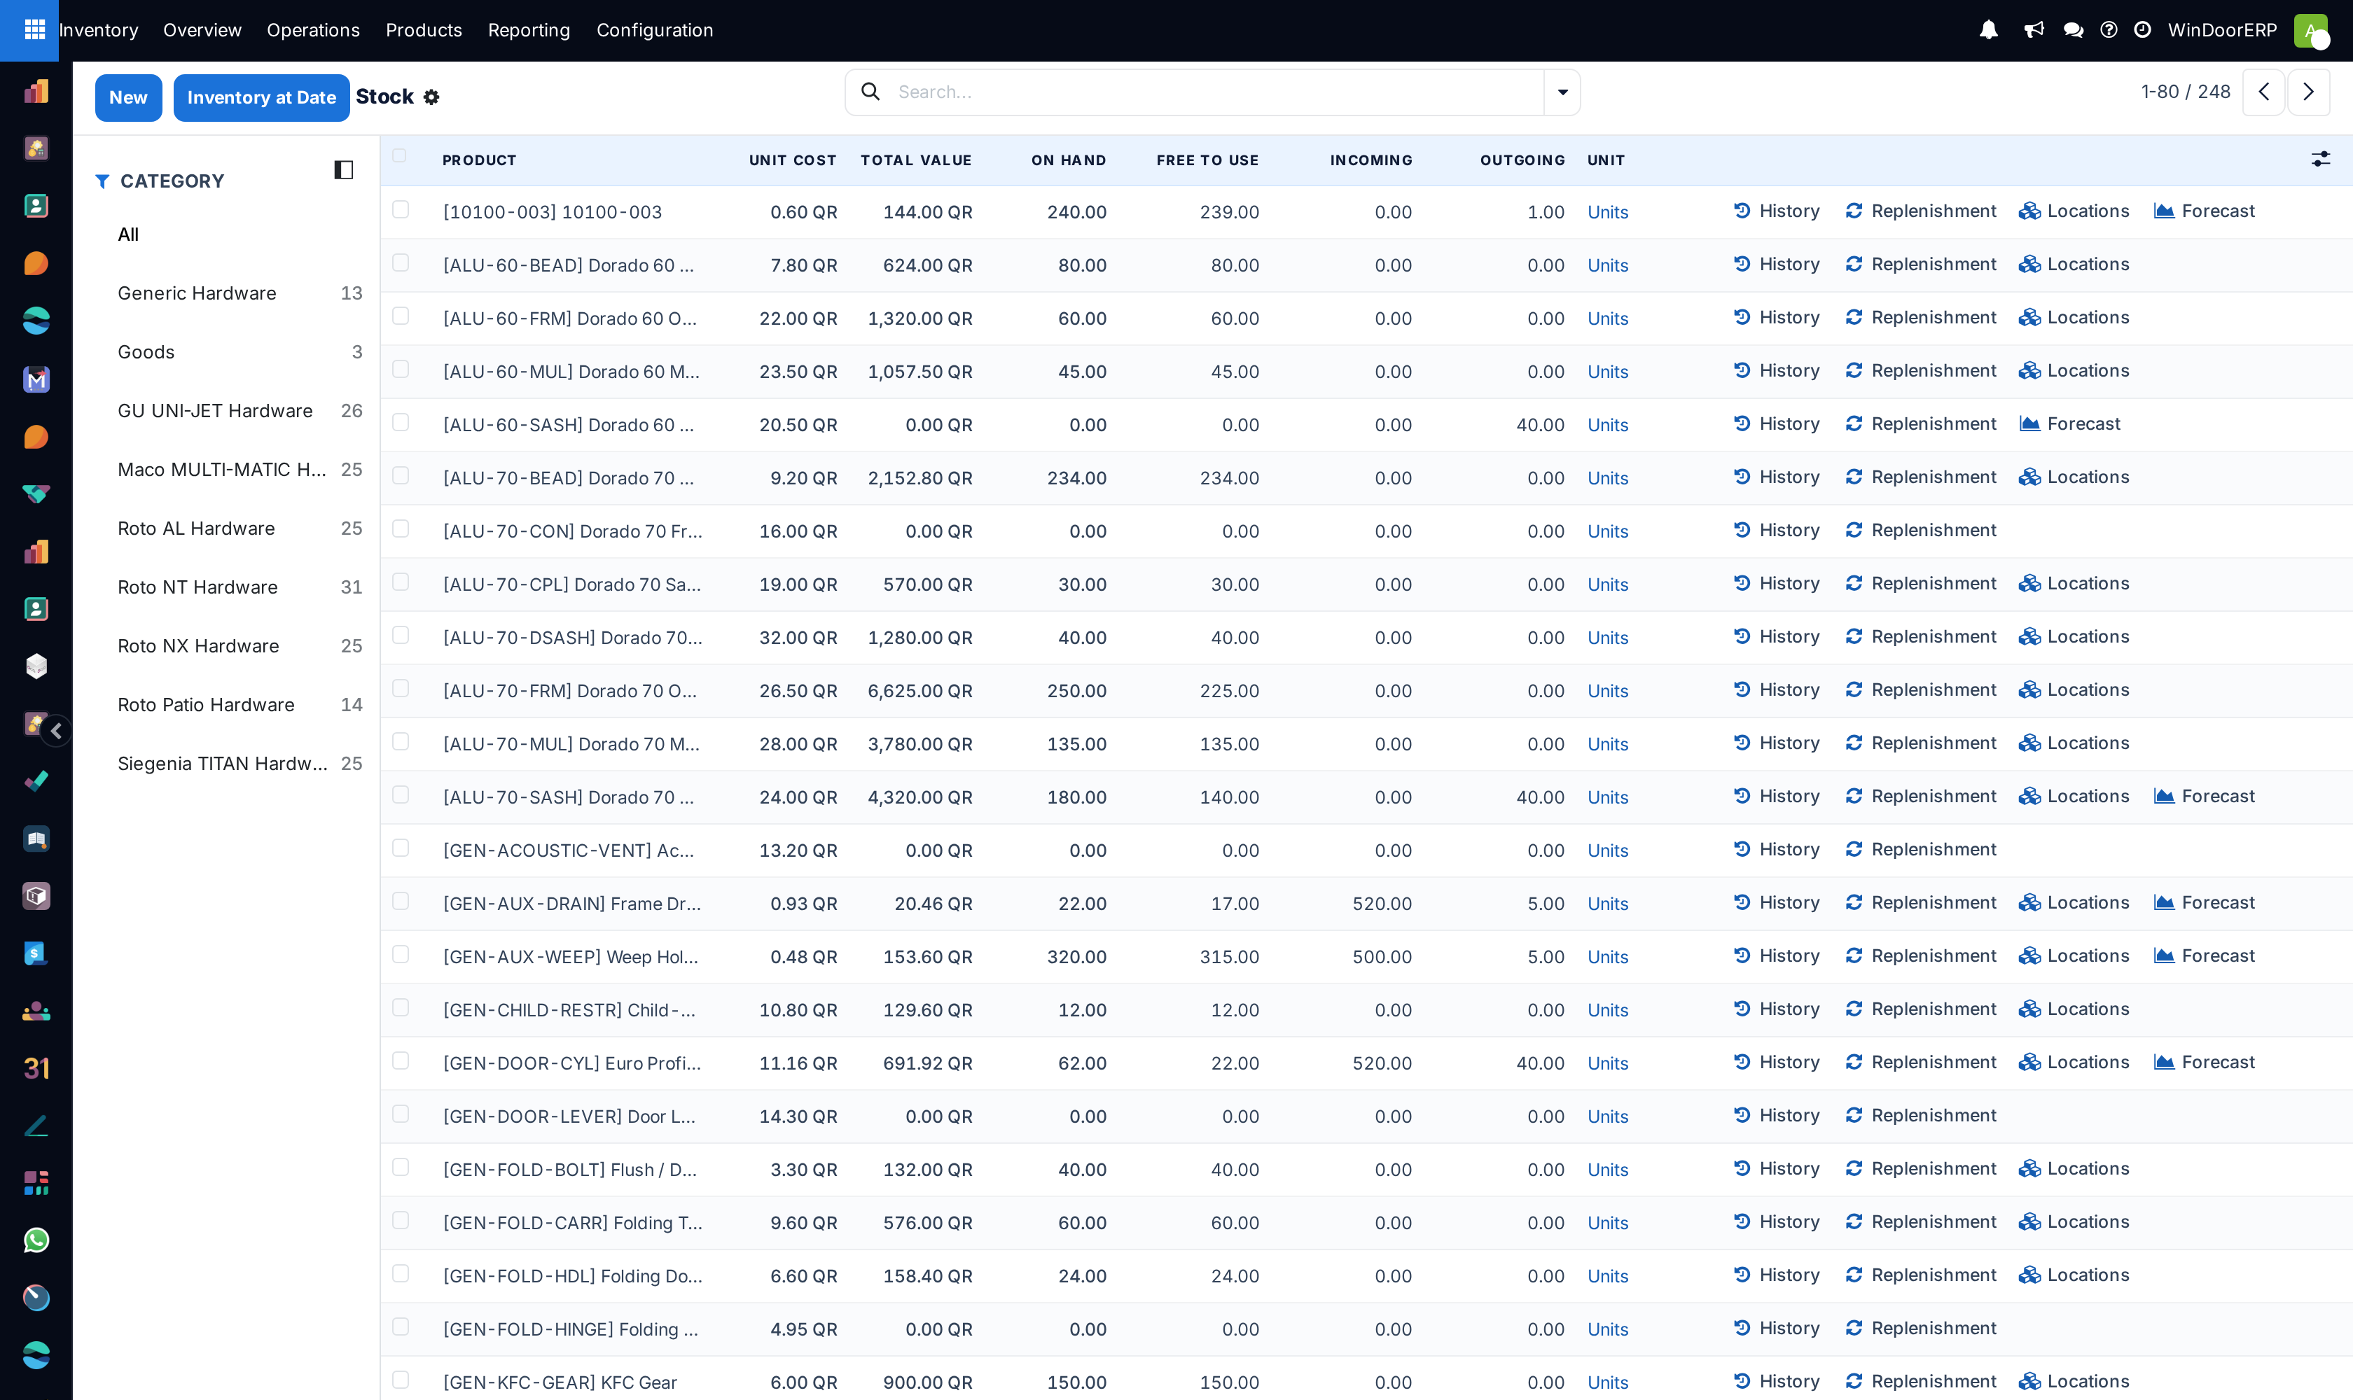Go to next page of records

tap(2307, 92)
